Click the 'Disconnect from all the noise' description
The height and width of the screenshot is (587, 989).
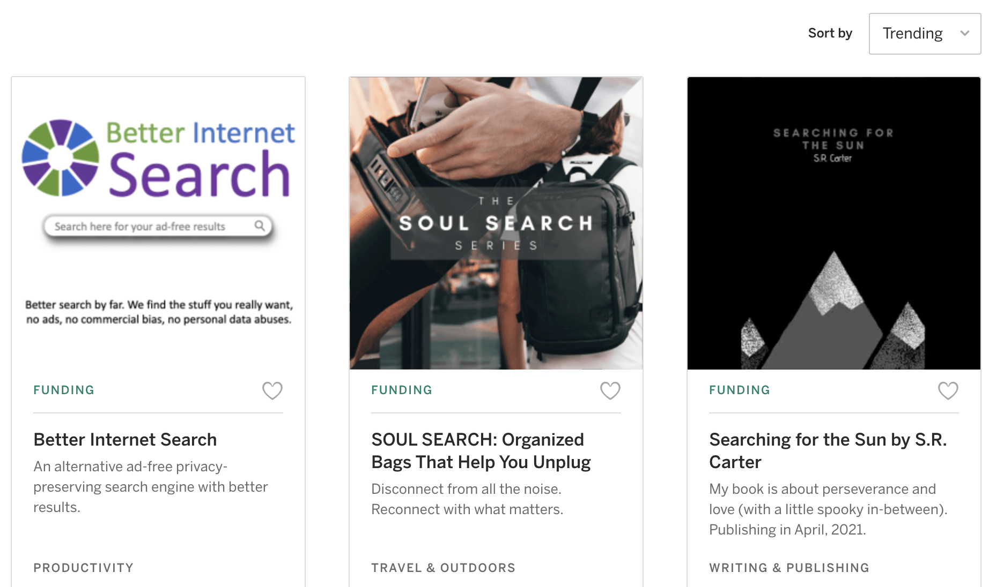point(467,499)
